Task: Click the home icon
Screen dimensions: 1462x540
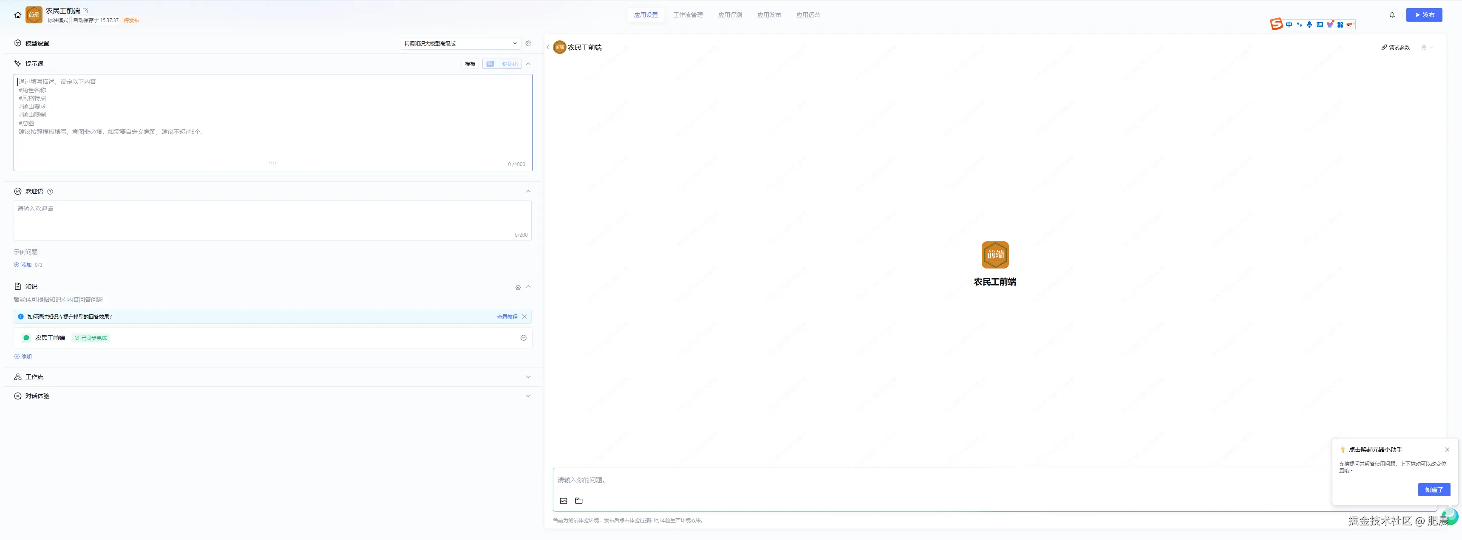Action: click(x=17, y=15)
